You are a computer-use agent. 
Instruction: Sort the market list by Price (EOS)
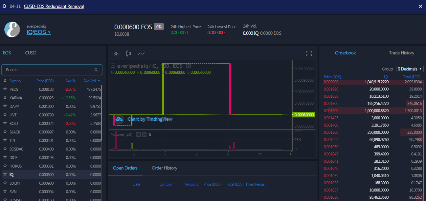tap(45, 81)
